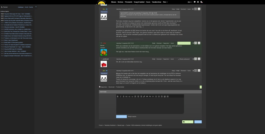Apply strikethrough in the reply editor
The image size is (265, 134).
[124, 97]
